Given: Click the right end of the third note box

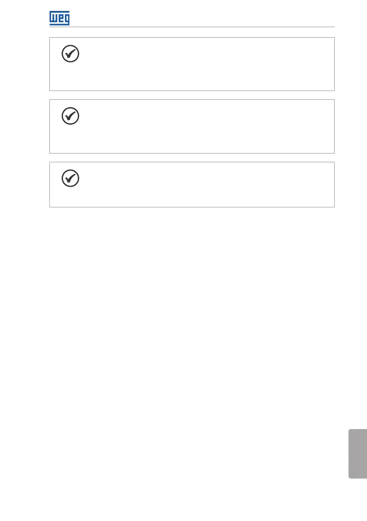Looking at the screenshot, I should [x=330, y=184].
